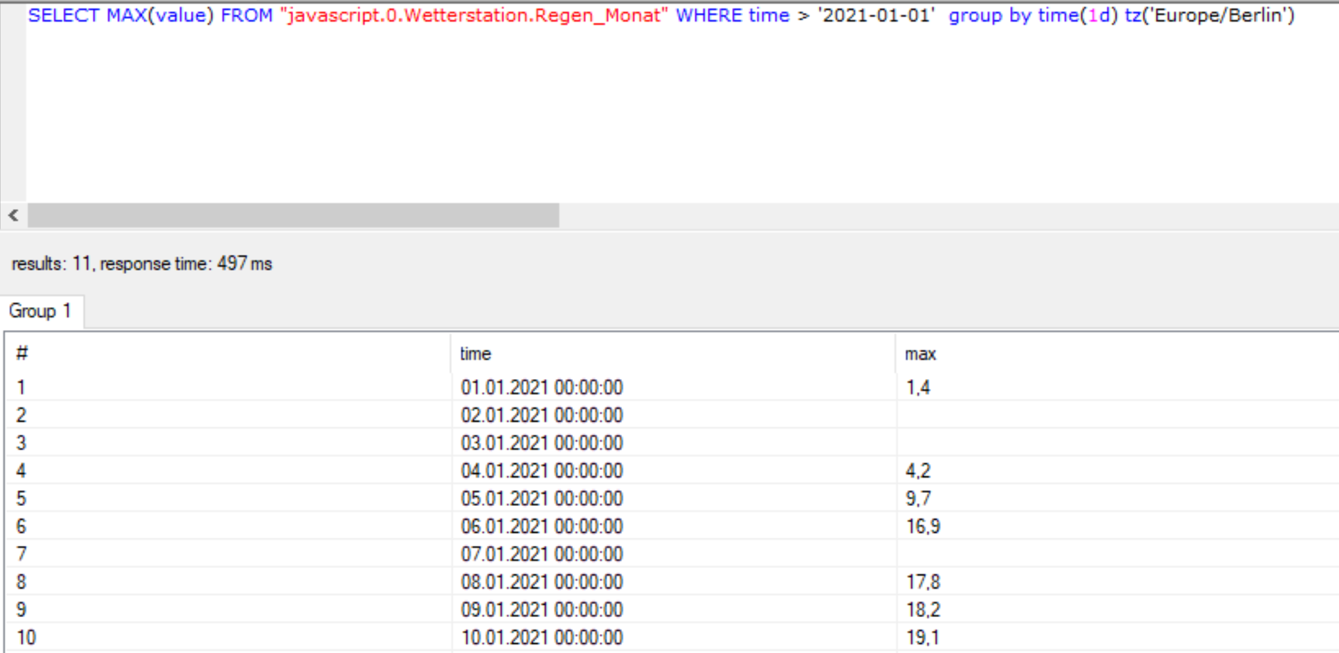Select time cell 08.01.2021 00:00:00
The height and width of the screenshot is (653, 1339).
(x=542, y=582)
